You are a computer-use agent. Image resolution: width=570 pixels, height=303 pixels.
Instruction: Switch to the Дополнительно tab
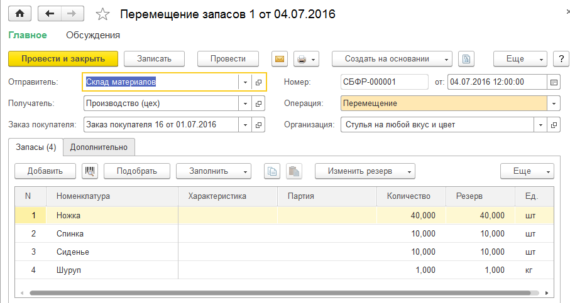(99, 147)
